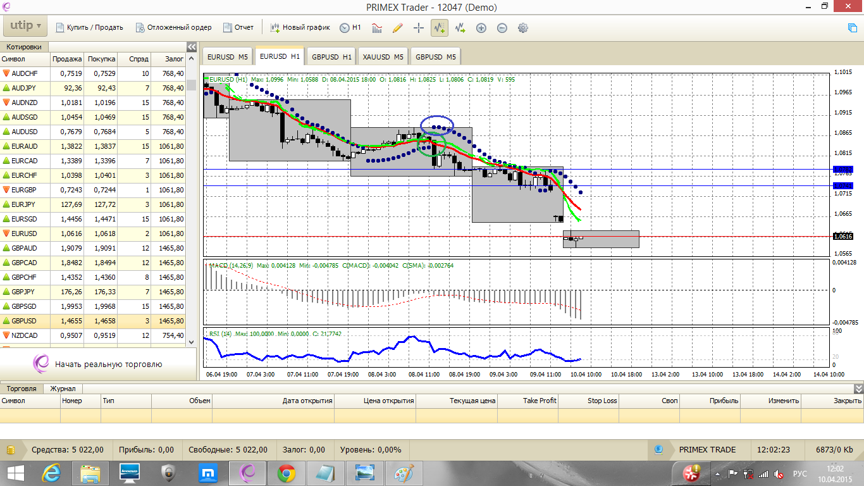The height and width of the screenshot is (486, 864).
Task: Select the EURUSD quote row
Action: click(93, 234)
